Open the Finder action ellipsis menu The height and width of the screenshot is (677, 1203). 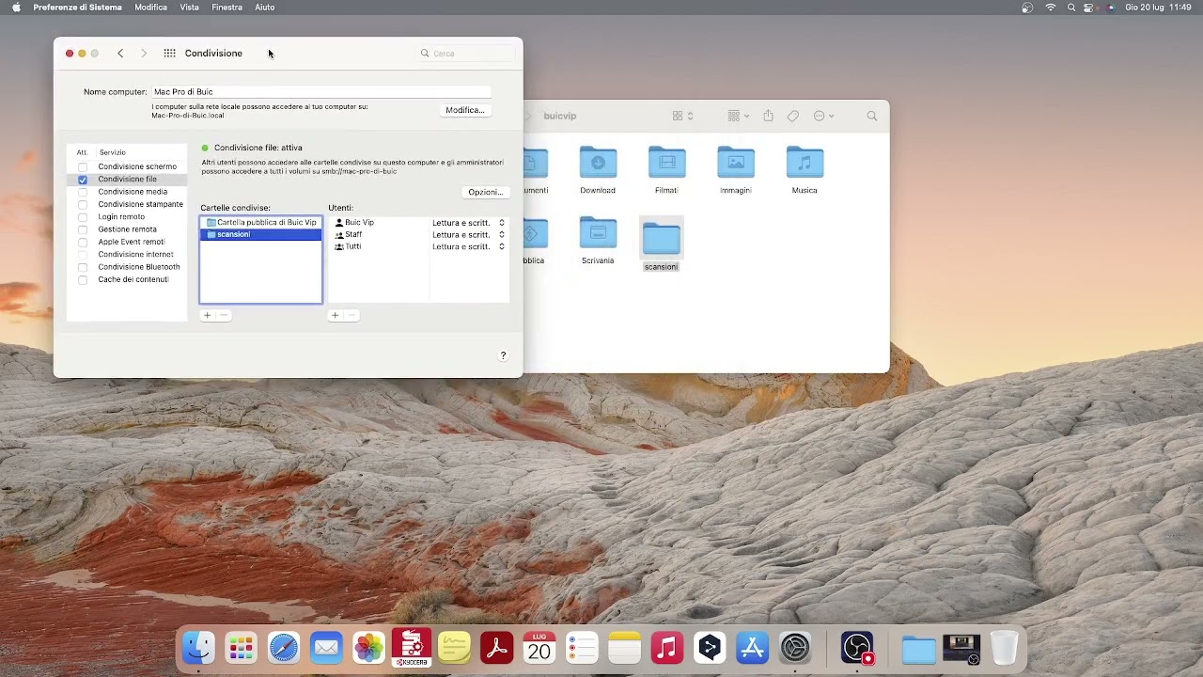[824, 116]
